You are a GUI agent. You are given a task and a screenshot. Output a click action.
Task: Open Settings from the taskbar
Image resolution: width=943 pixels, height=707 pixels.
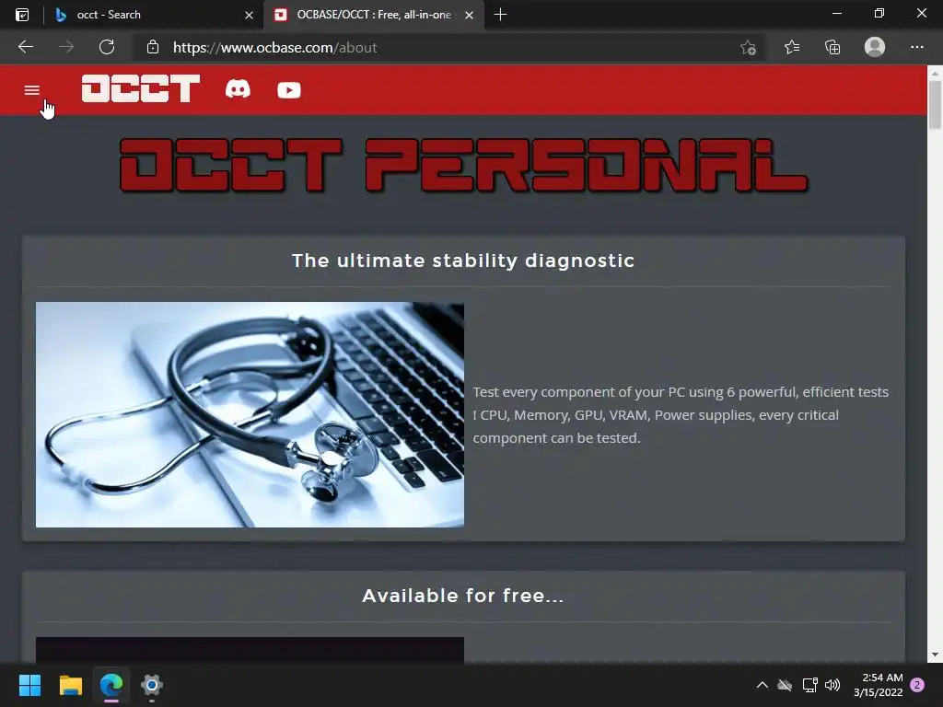(x=152, y=685)
